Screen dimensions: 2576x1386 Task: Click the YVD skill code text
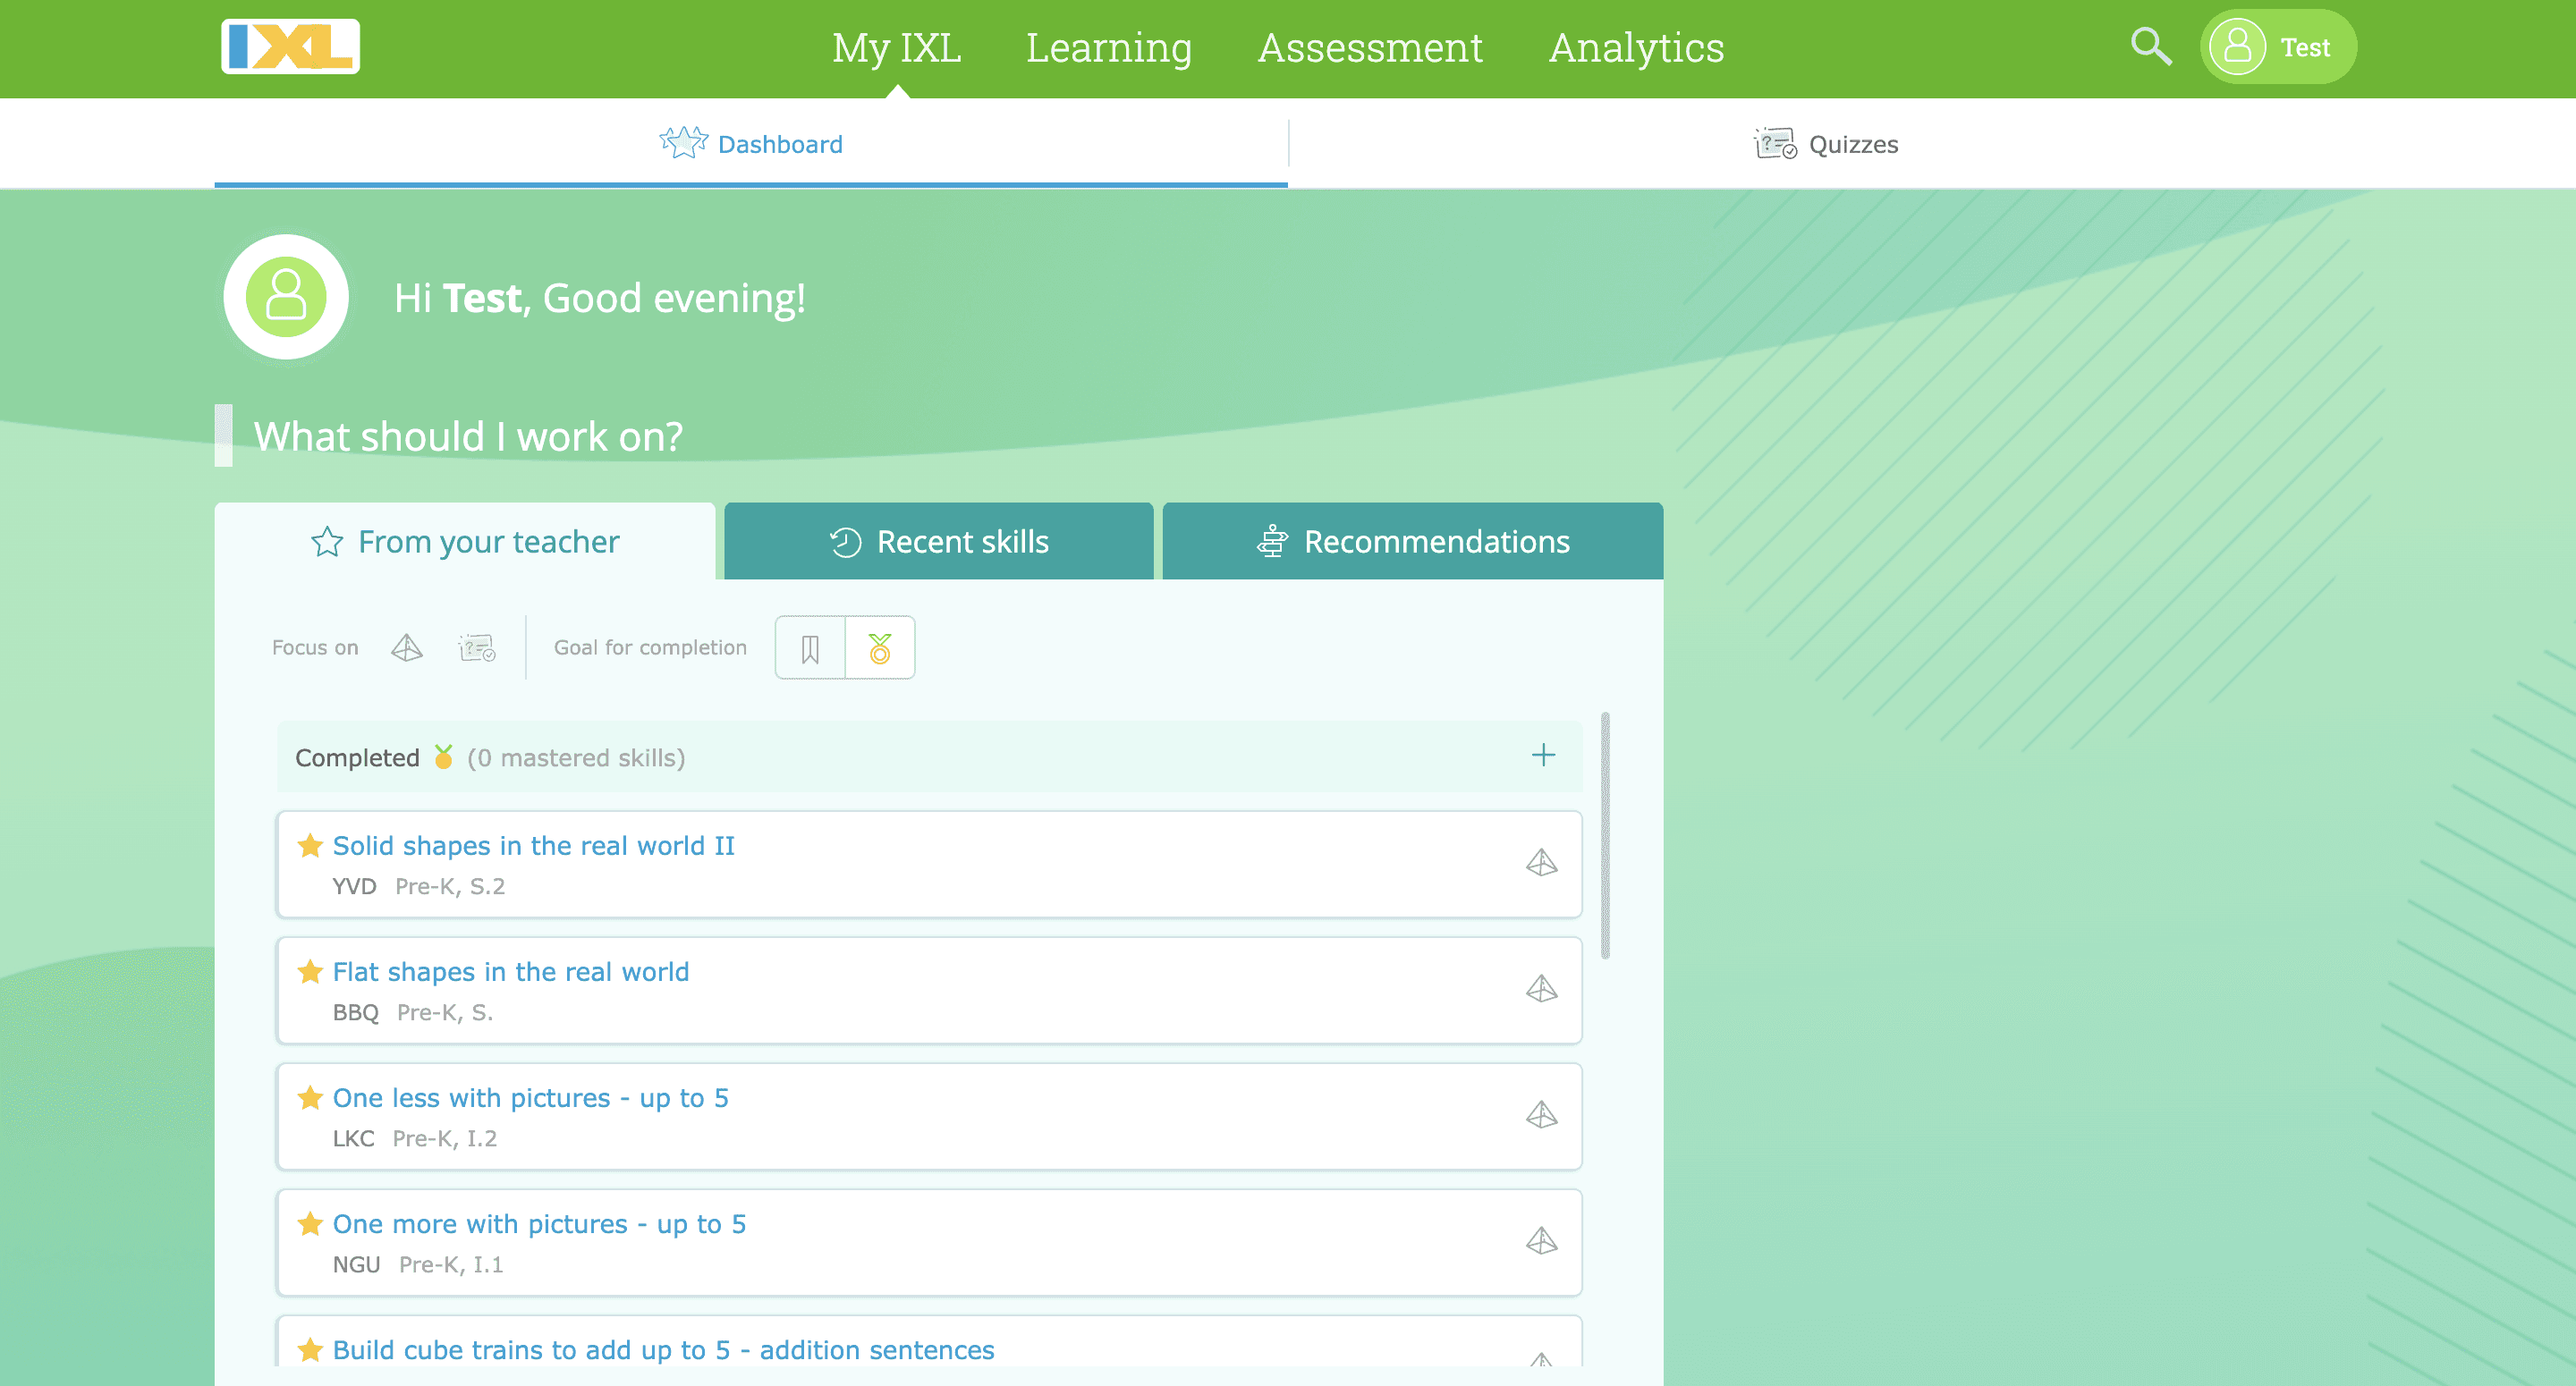(x=354, y=886)
